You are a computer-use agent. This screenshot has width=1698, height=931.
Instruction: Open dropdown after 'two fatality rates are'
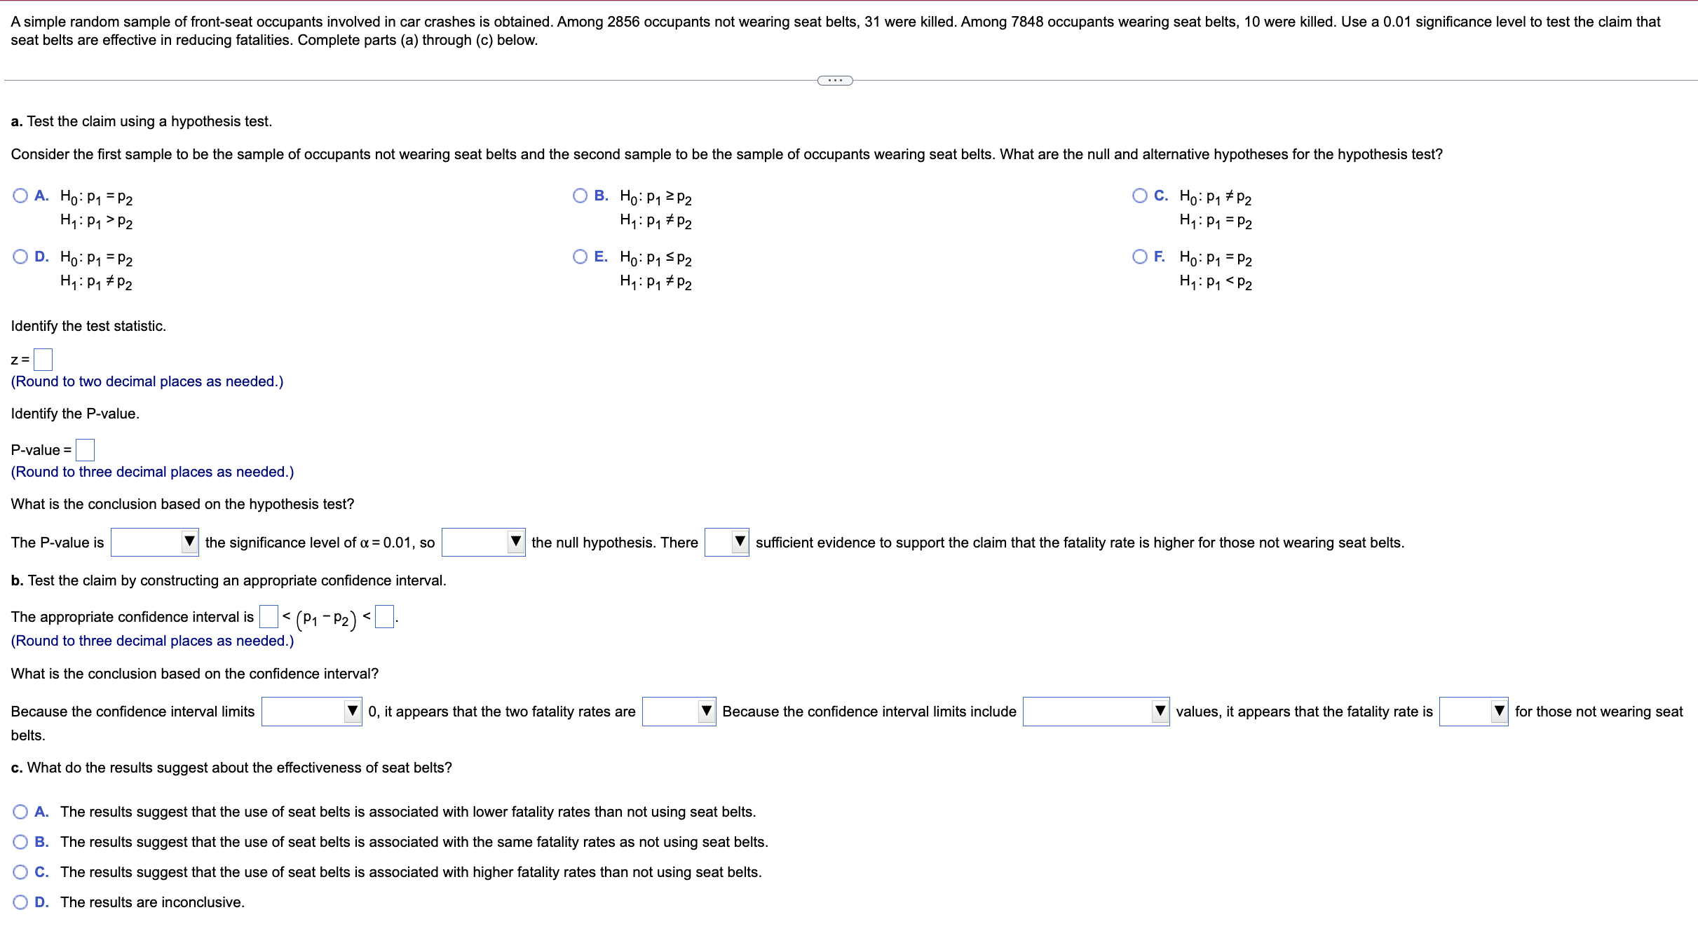click(x=679, y=712)
